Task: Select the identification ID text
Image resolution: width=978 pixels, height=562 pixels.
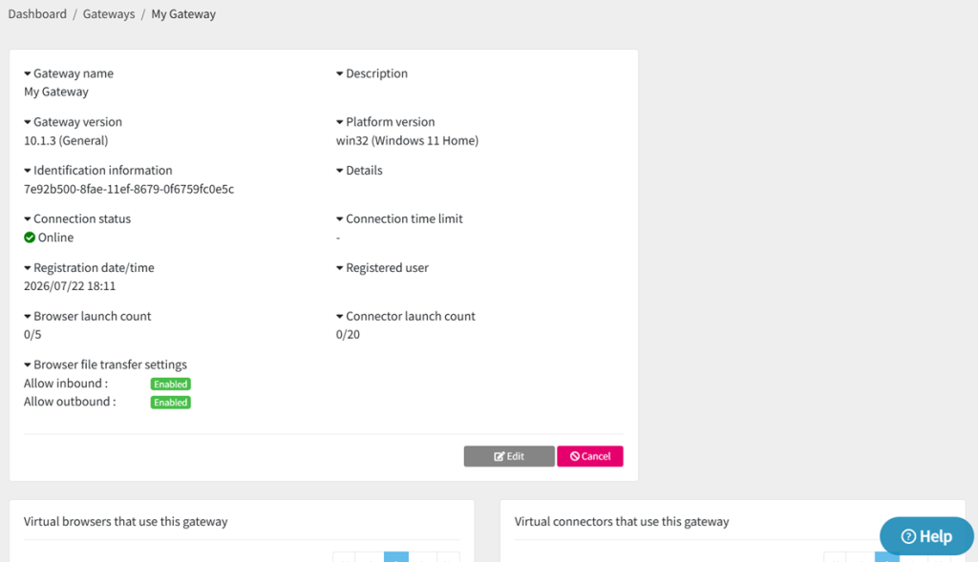Action: click(x=129, y=189)
